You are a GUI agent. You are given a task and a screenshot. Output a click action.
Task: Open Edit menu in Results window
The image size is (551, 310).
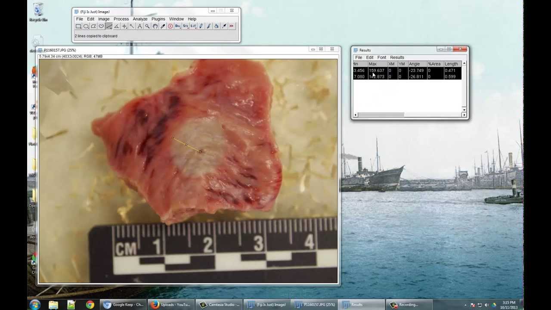[370, 57]
